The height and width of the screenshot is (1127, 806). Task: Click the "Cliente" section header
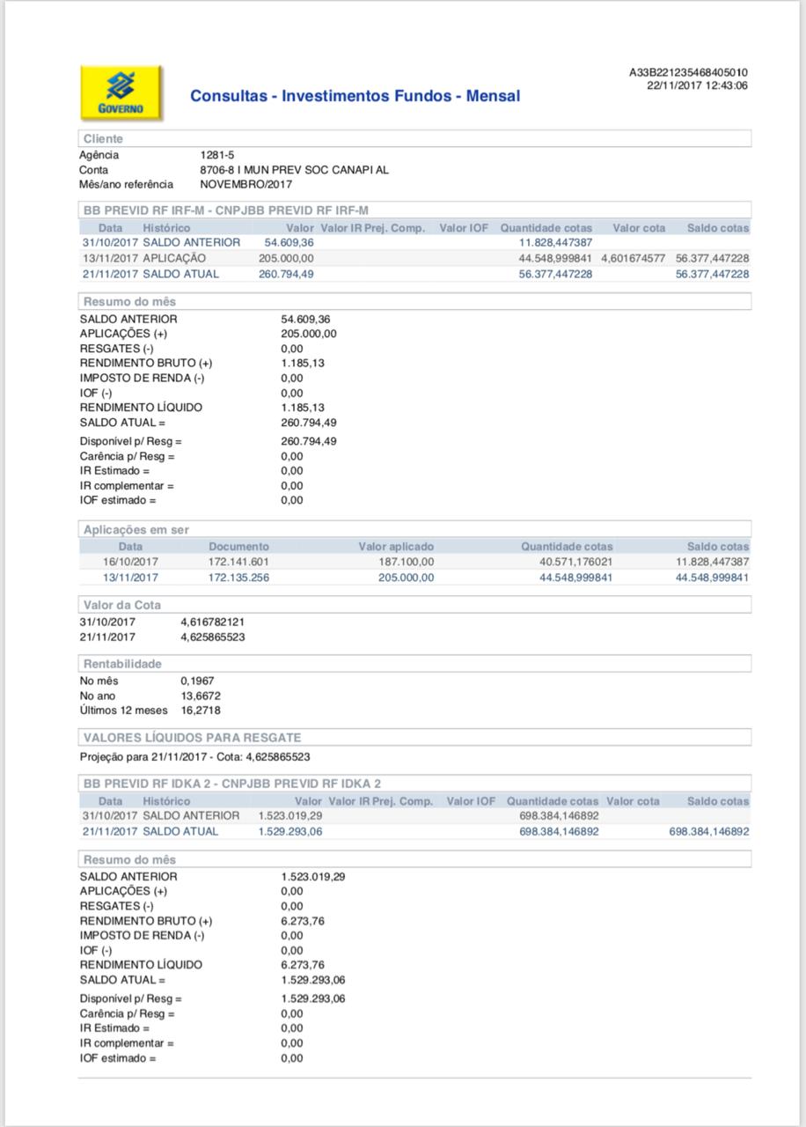pos(415,139)
